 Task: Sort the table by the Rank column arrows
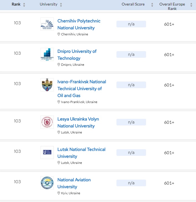pyautogui.click(x=24, y=5)
